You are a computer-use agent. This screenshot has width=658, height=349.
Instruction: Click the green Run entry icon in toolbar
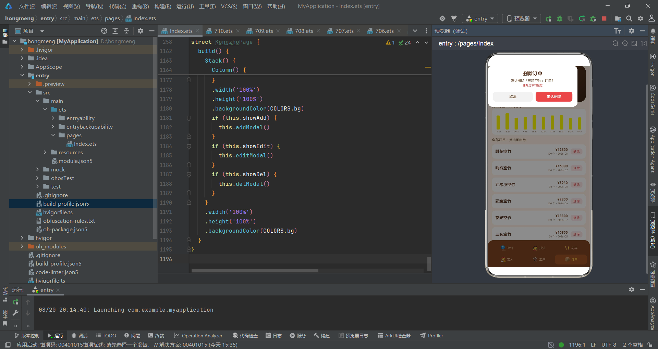[x=548, y=19]
